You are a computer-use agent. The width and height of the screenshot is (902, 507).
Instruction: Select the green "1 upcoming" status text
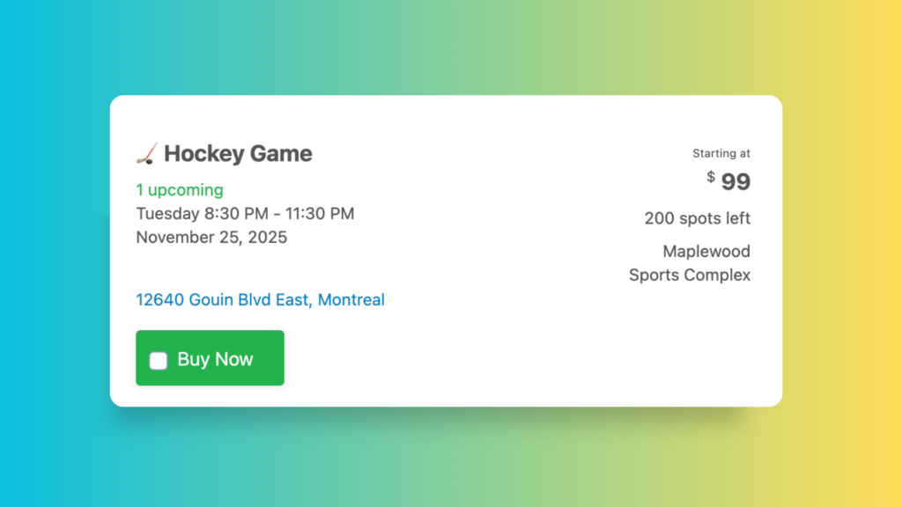(180, 190)
